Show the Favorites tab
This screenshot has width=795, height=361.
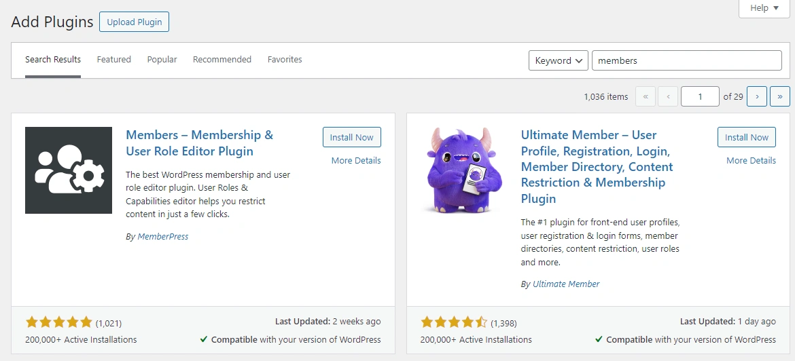click(x=285, y=60)
